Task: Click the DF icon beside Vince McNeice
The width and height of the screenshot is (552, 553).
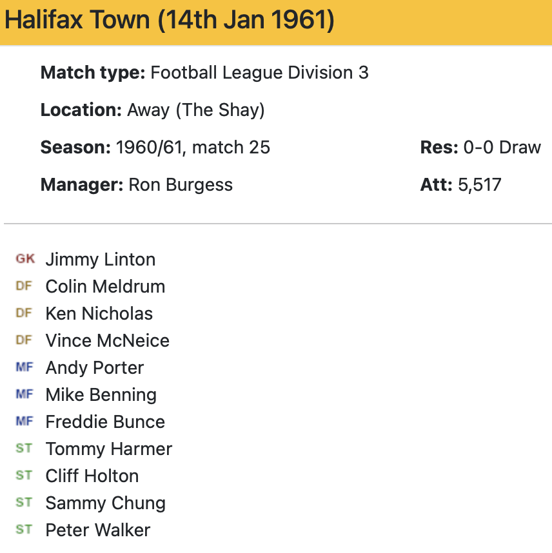Action: 24,340
